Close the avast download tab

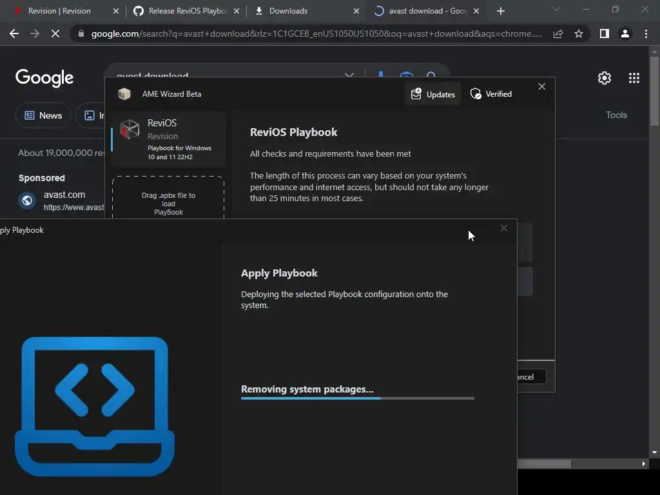(476, 12)
